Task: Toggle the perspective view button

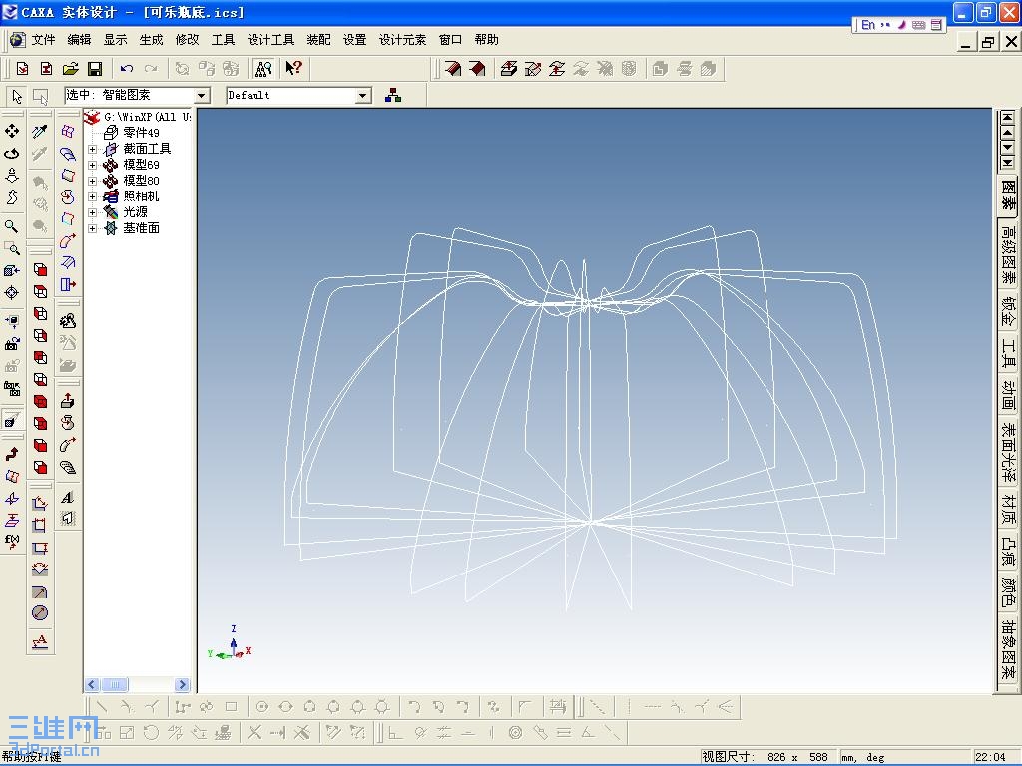Action: tap(12, 420)
